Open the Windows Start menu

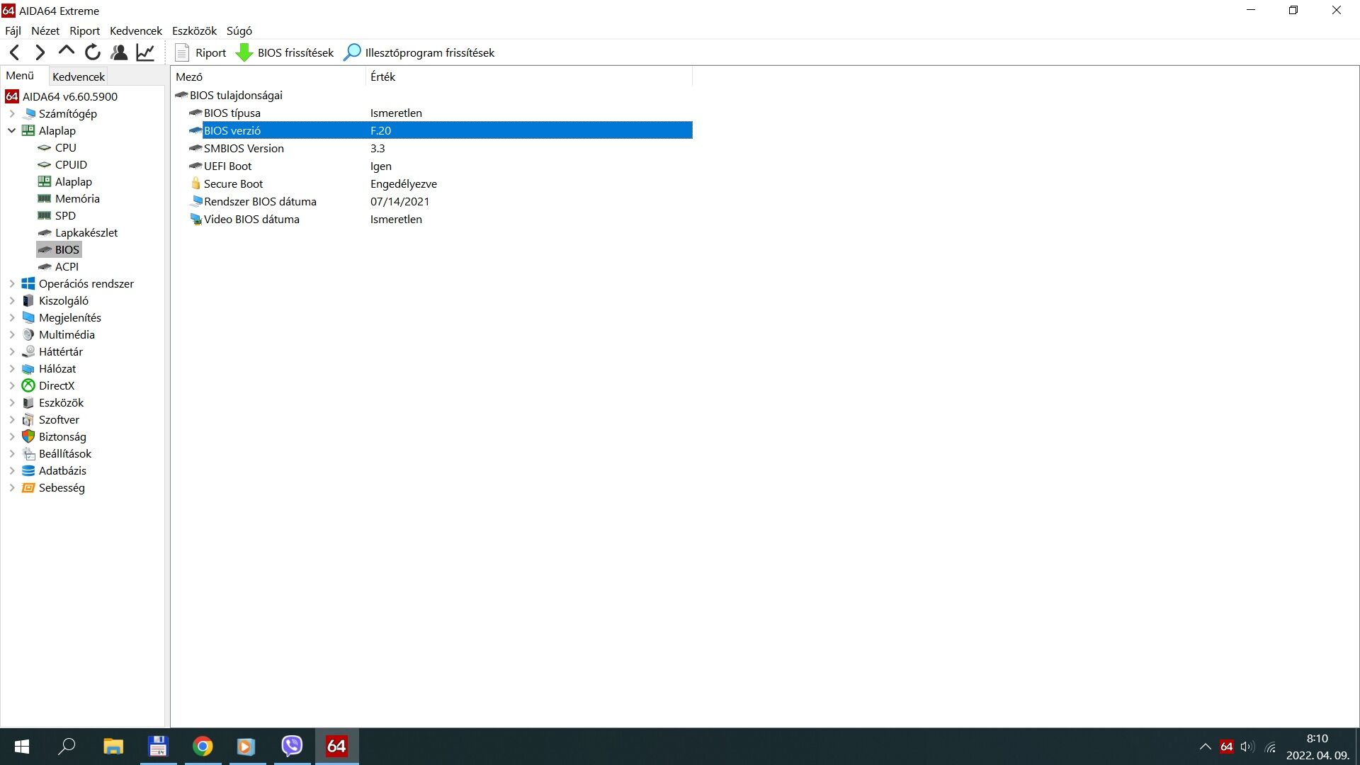[22, 747]
